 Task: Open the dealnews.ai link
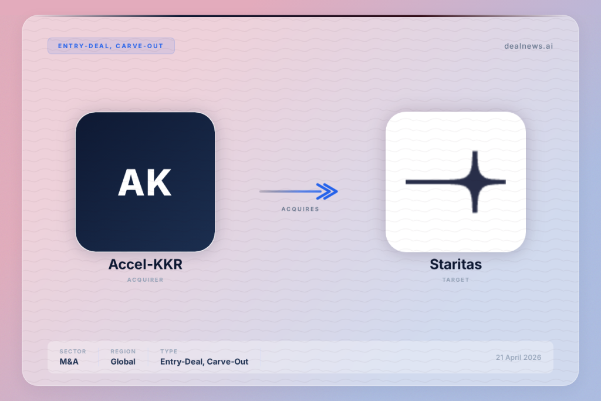528,46
